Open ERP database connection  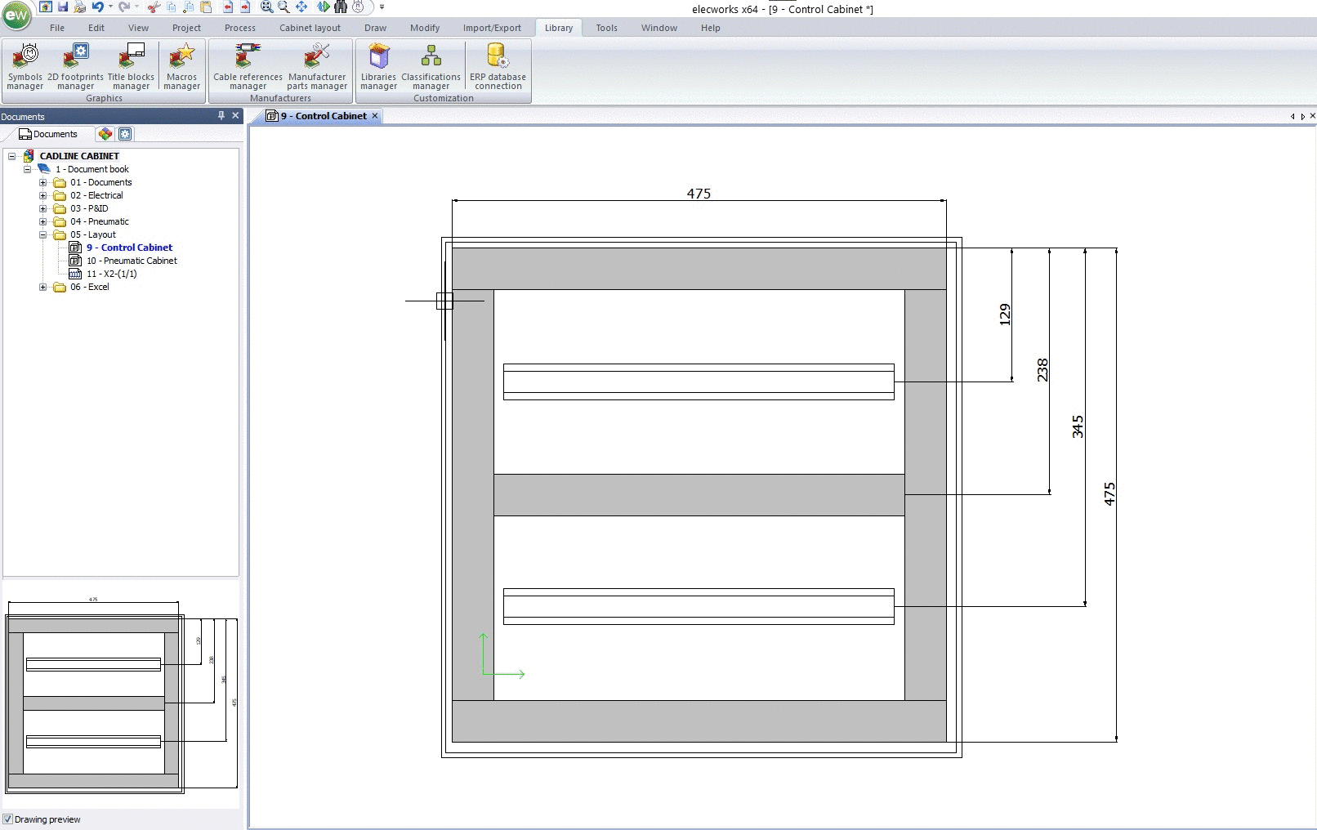pos(498,66)
